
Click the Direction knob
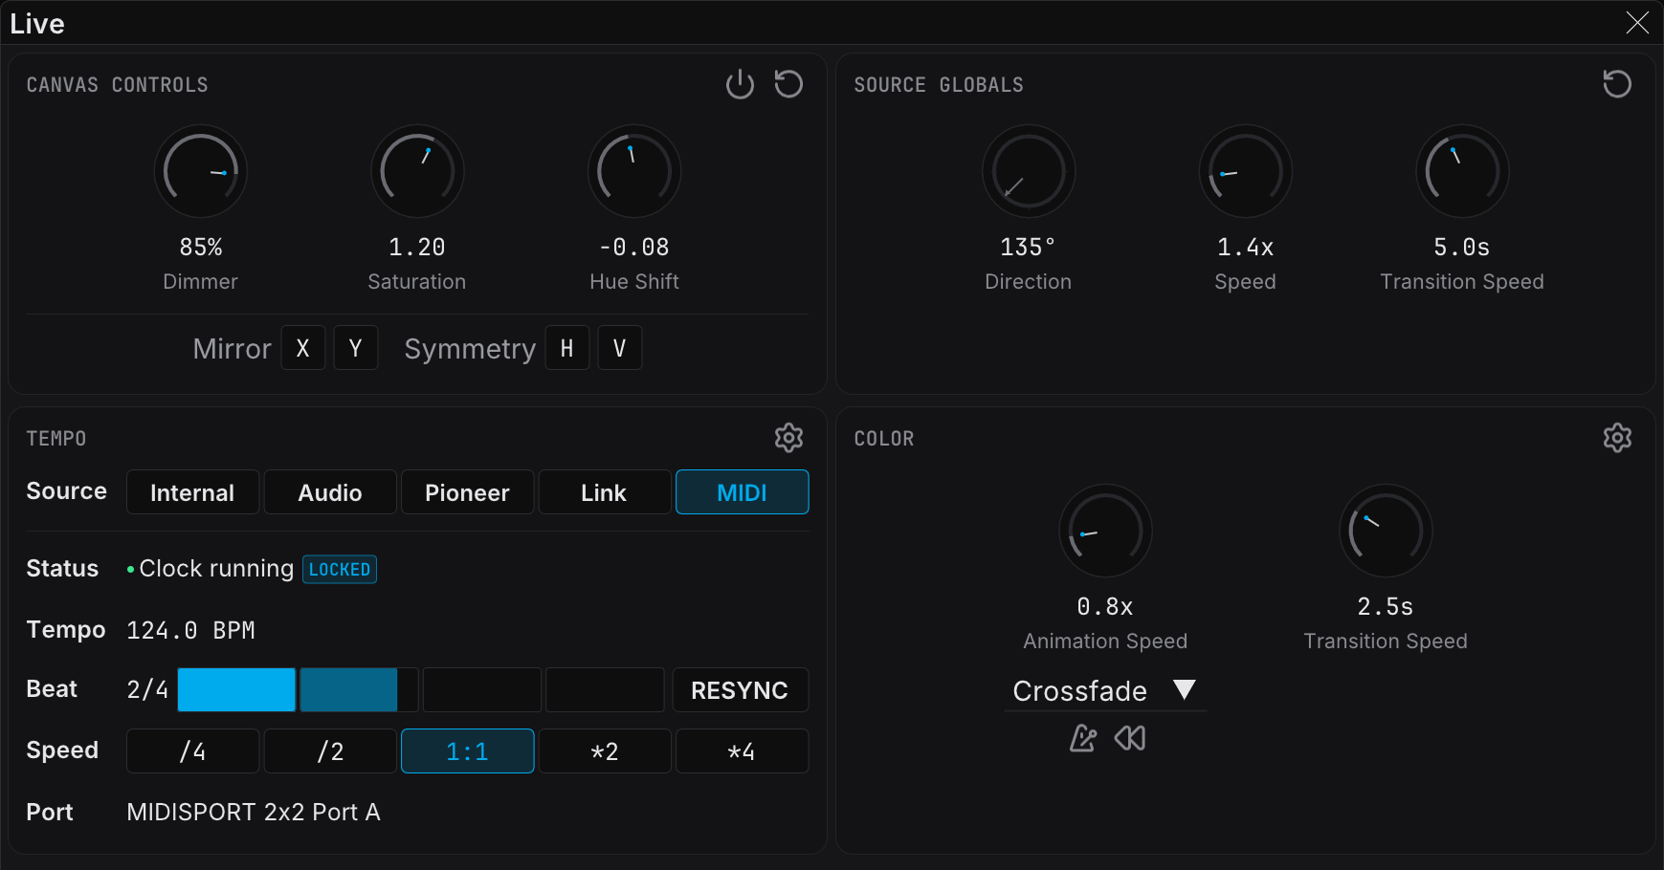[1029, 172]
